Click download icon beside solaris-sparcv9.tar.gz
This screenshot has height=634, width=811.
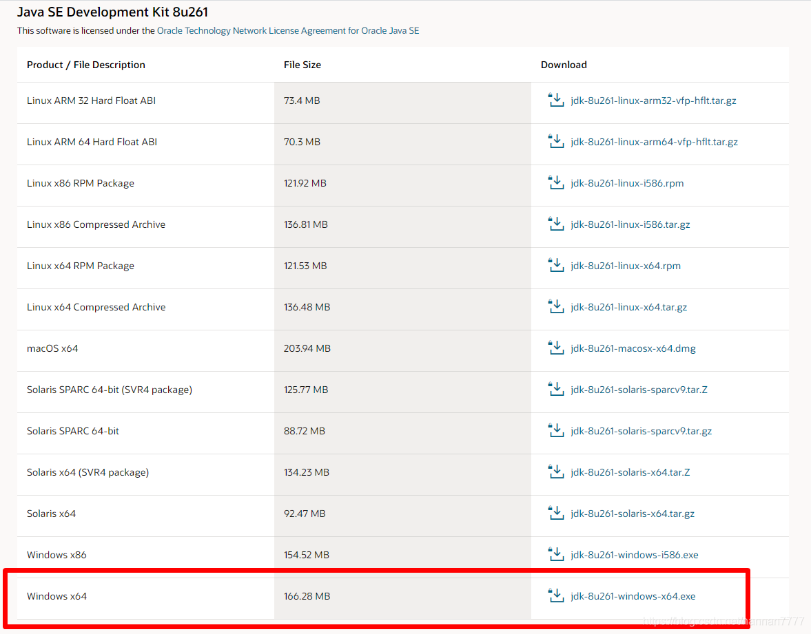click(x=556, y=430)
